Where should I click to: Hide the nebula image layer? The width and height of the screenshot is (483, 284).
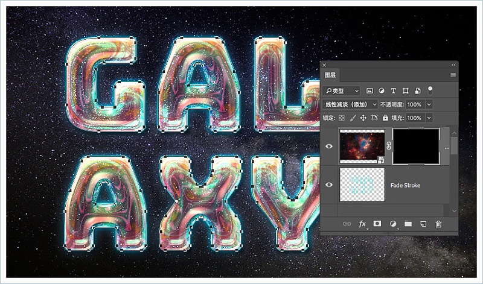click(x=329, y=146)
